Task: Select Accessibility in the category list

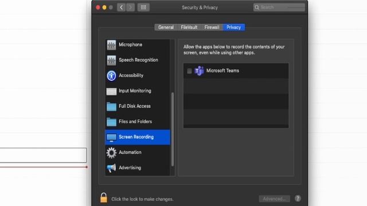Action: point(138,76)
